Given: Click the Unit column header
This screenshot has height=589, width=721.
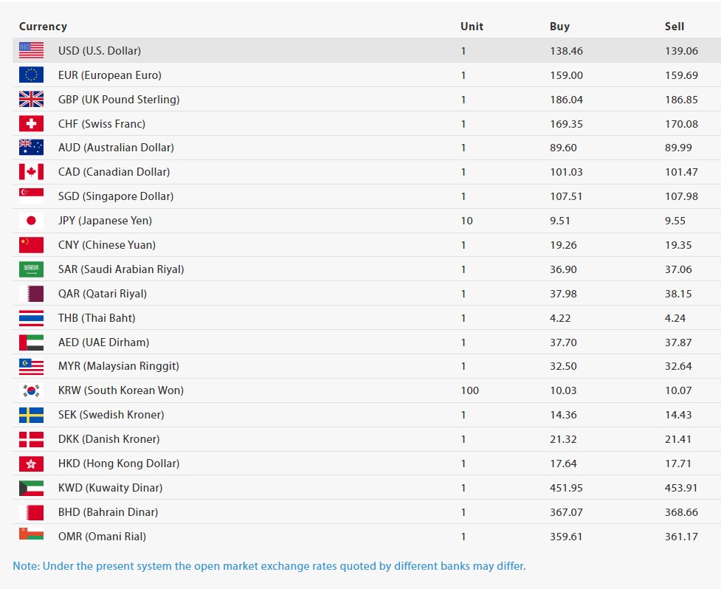Looking at the screenshot, I should tap(472, 27).
